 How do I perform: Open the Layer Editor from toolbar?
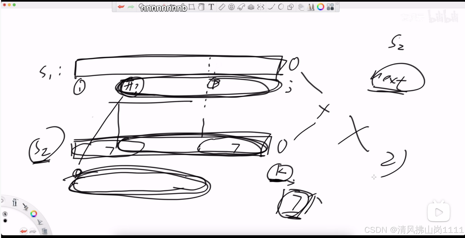[x=301, y=7]
